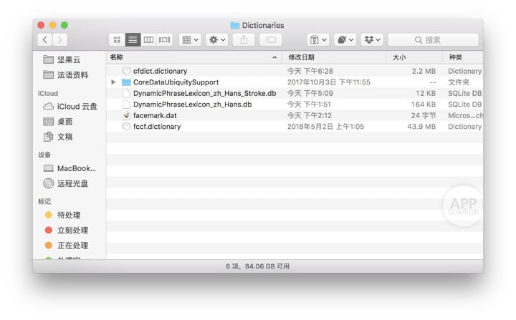
Task: Sort by 种类 column header
Action: click(463, 57)
